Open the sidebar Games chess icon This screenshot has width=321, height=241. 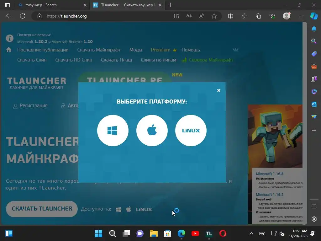[x=314, y=79]
